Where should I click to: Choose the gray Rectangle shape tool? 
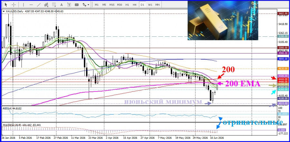[77, 5]
